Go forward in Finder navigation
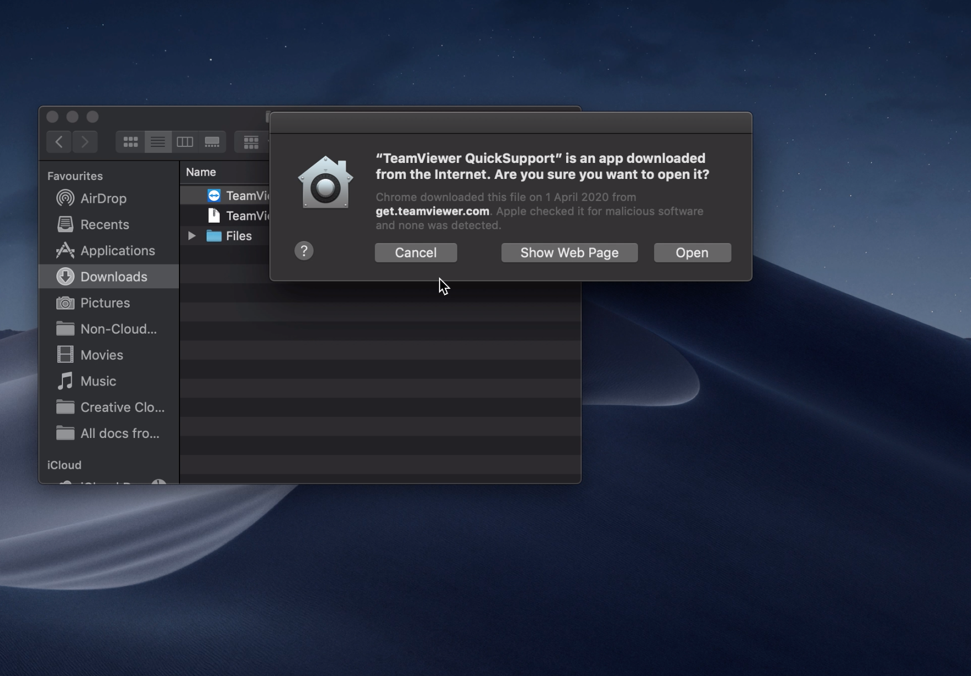Image resolution: width=971 pixels, height=676 pixels. click(85, 142)
